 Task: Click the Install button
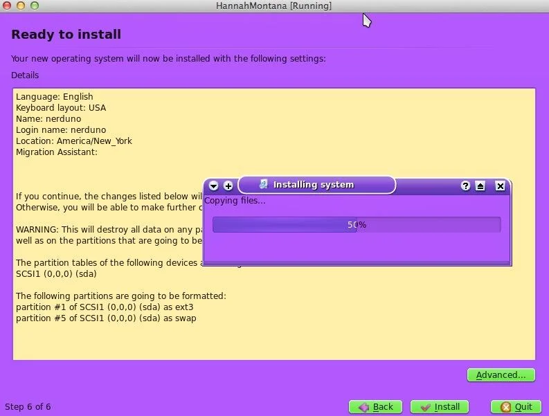[440, 407]
